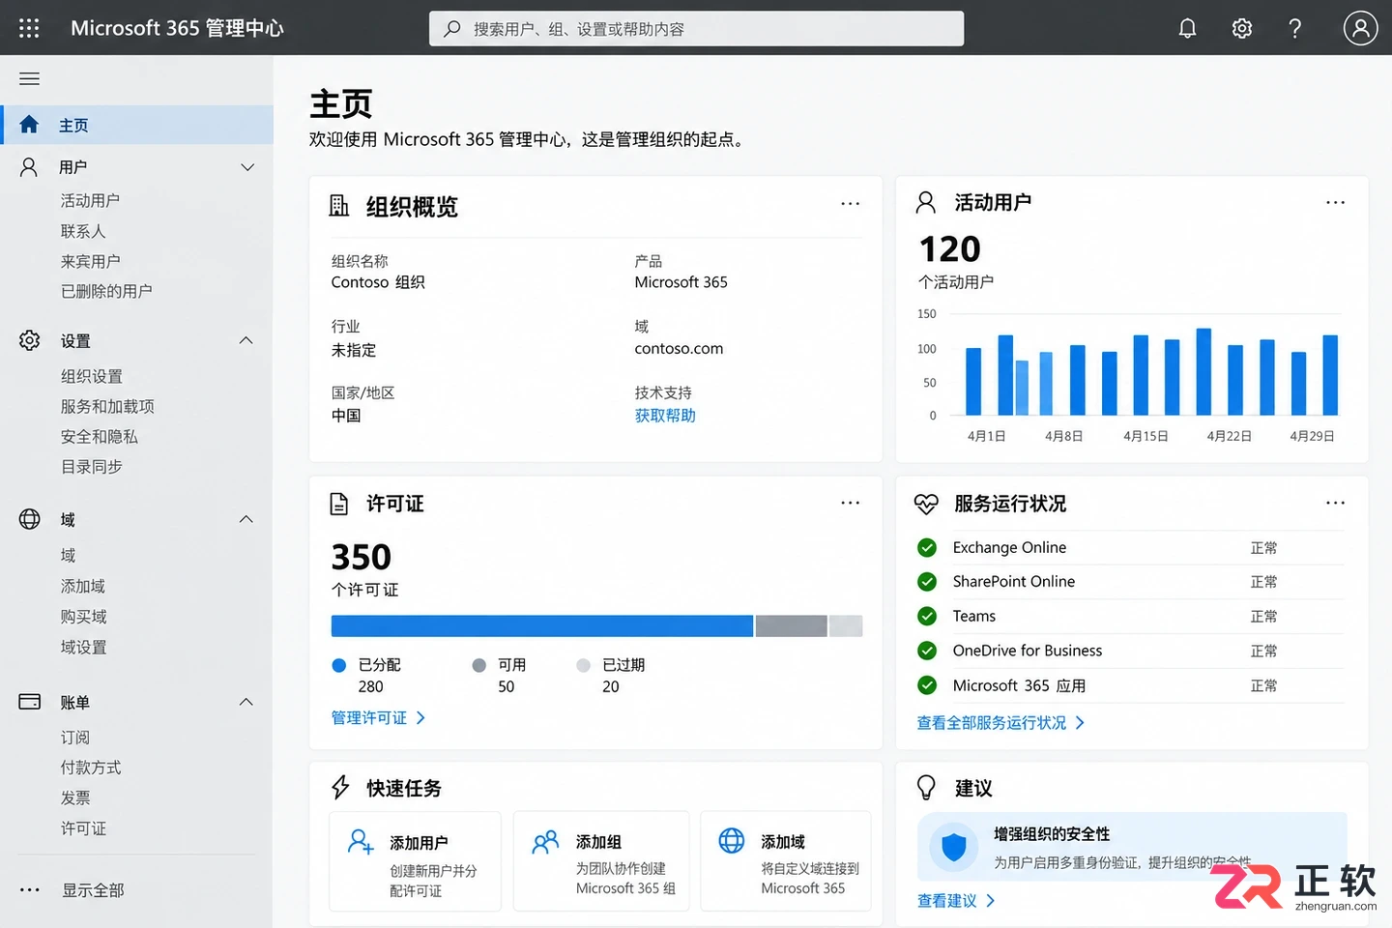Click the OneDrive for Business row
The image size is (1392, 928).
pyautogui.click(x=1129, y=651)
